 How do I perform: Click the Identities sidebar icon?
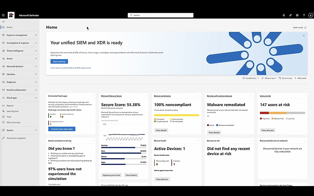(x=3, y=74)
